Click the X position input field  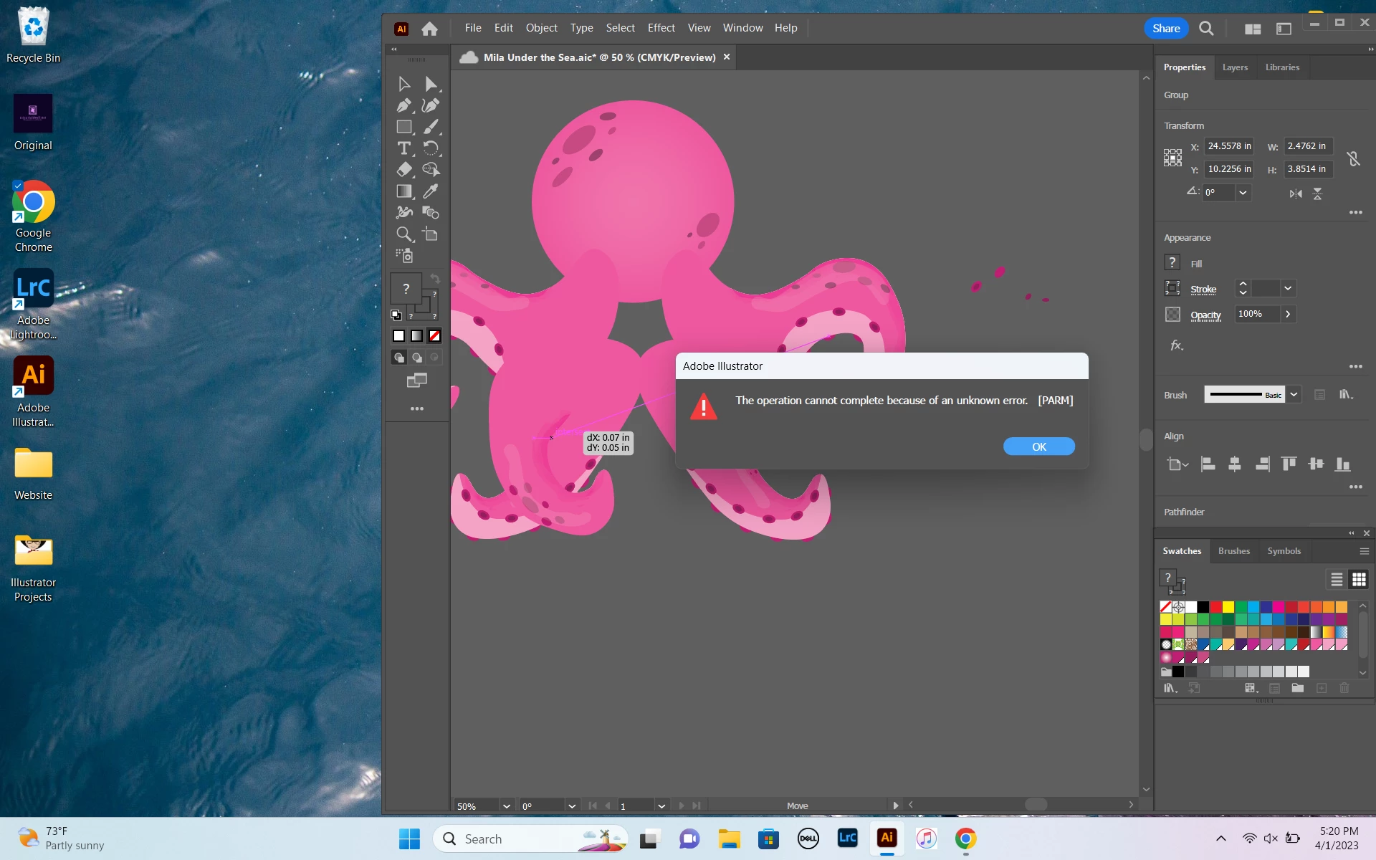click(x=1228, y=146)
